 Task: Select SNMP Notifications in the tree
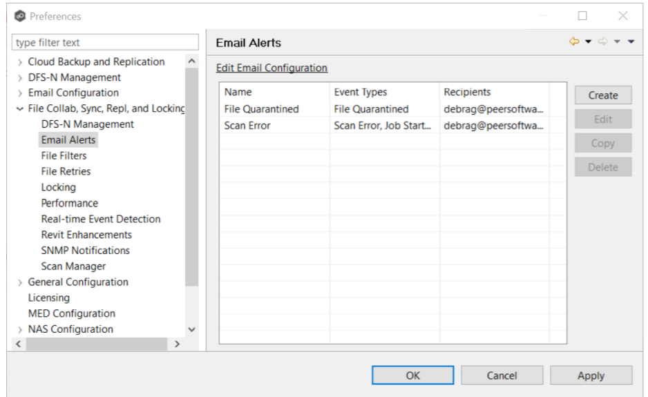click(85, 251)
